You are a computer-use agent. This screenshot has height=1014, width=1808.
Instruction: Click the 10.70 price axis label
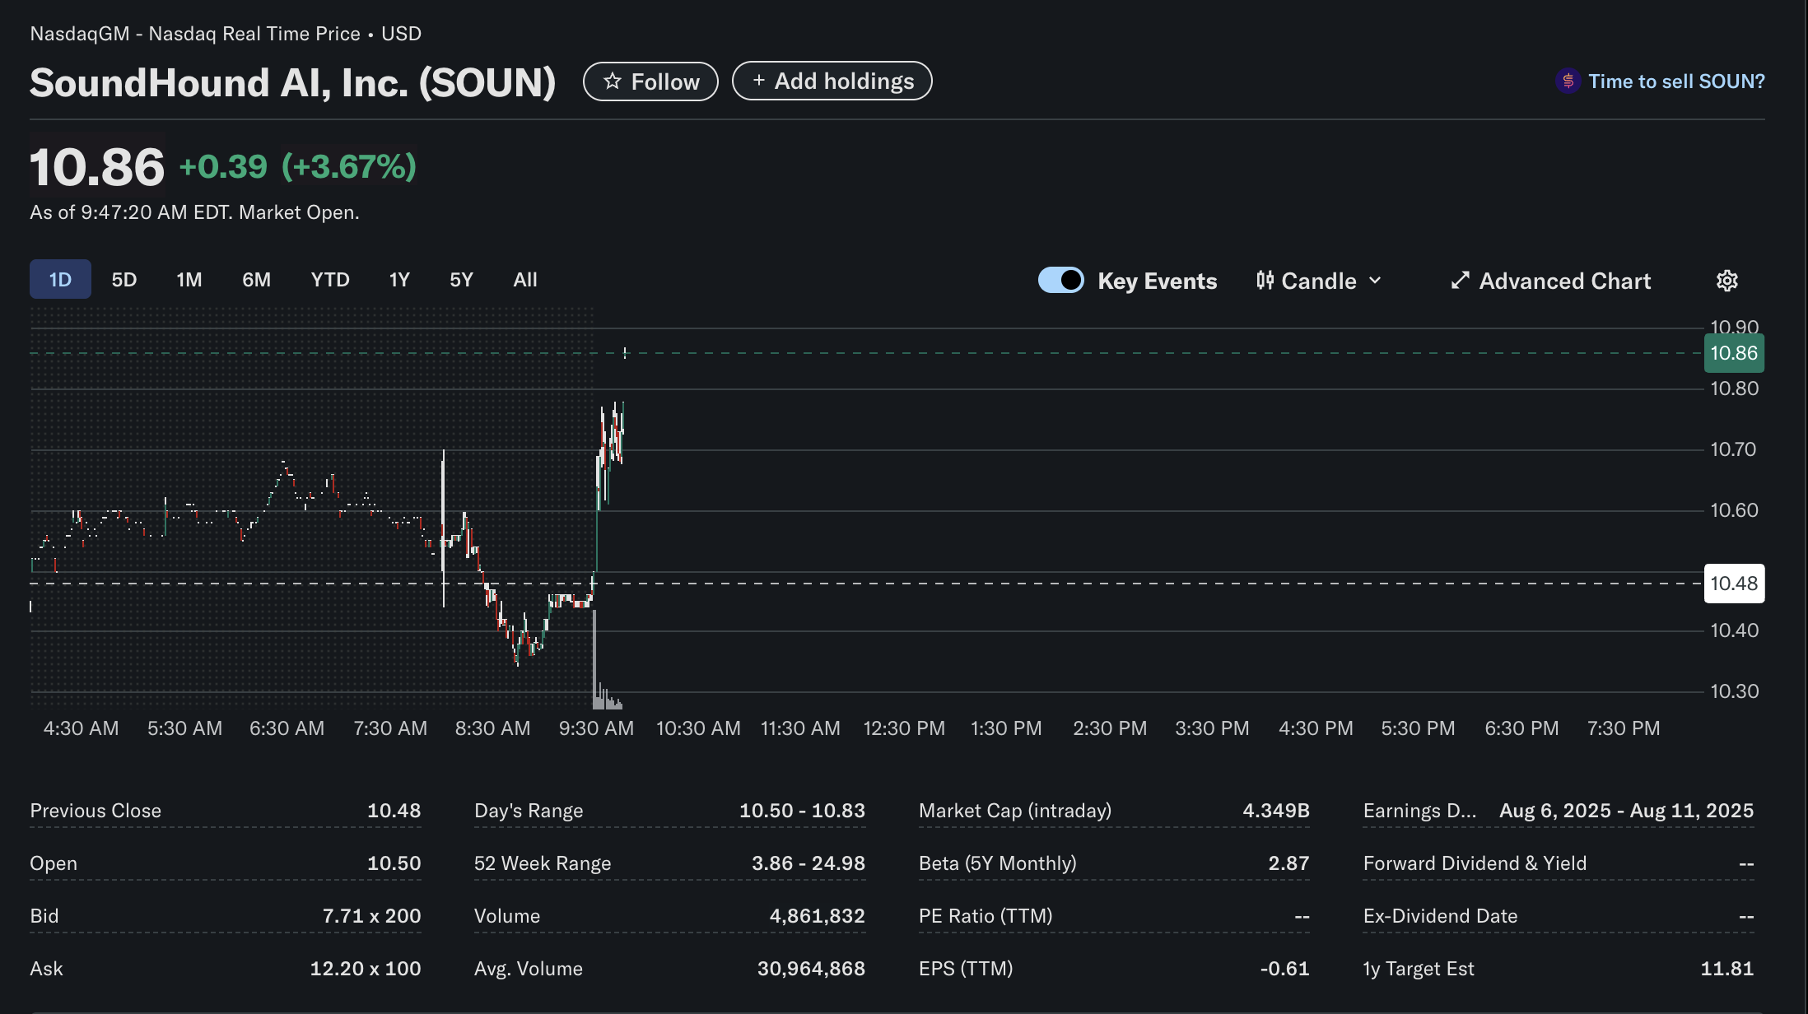tap(1733, 449)
